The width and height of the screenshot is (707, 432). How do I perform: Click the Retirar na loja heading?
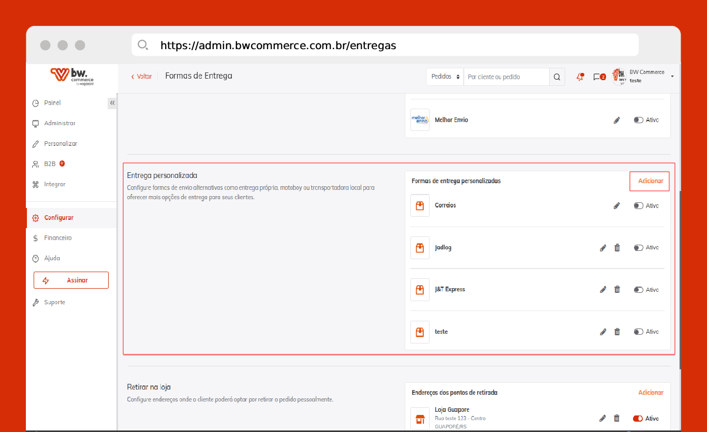click(x=149, y=387)
